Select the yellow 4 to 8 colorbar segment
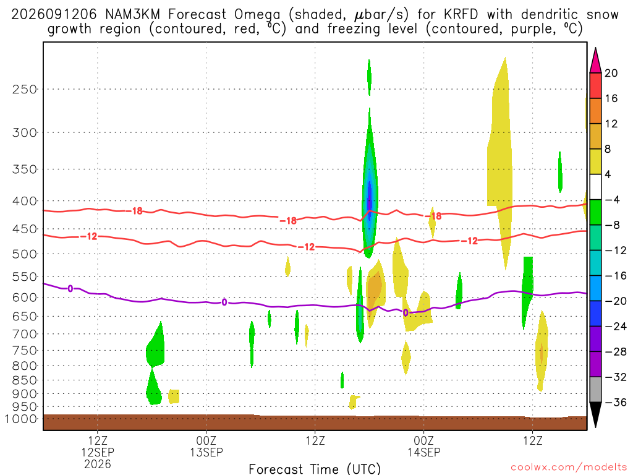Image resolution: width=633 pixels, height=475 pixels. click(595, 161)
